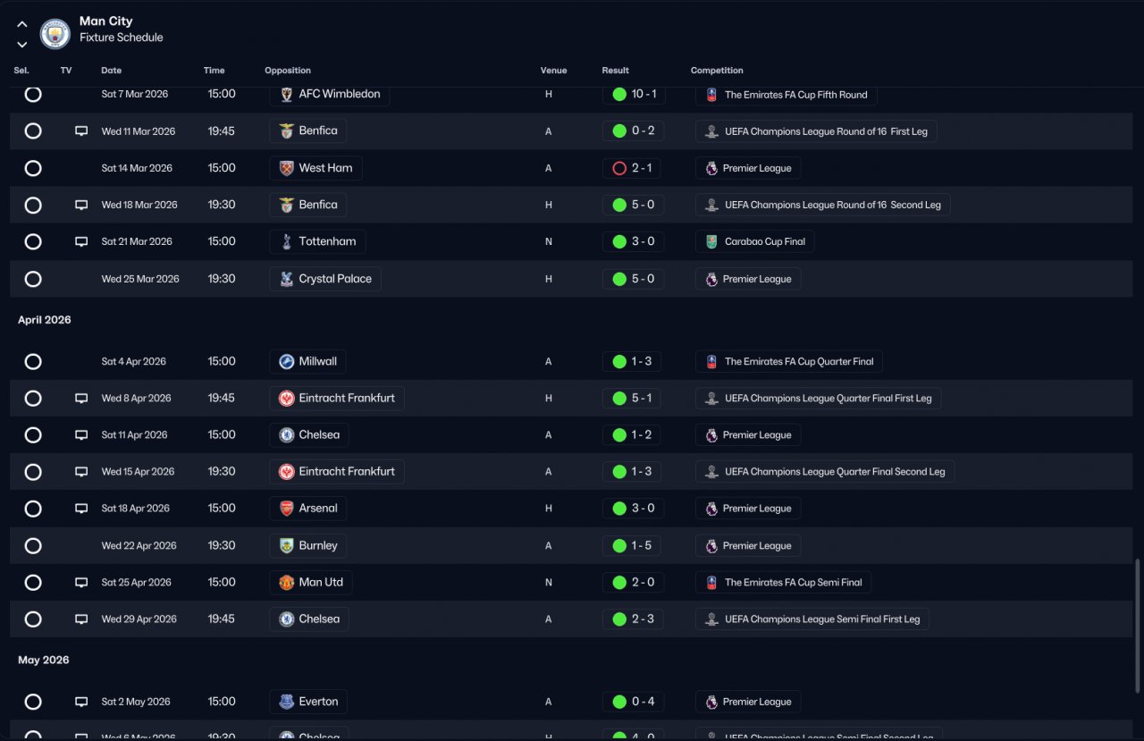Click TV icon for Benfica 18 Mar match
The height and width of the screenshot is (741, 1144).
pyautogui.click(x=81, y=205)
